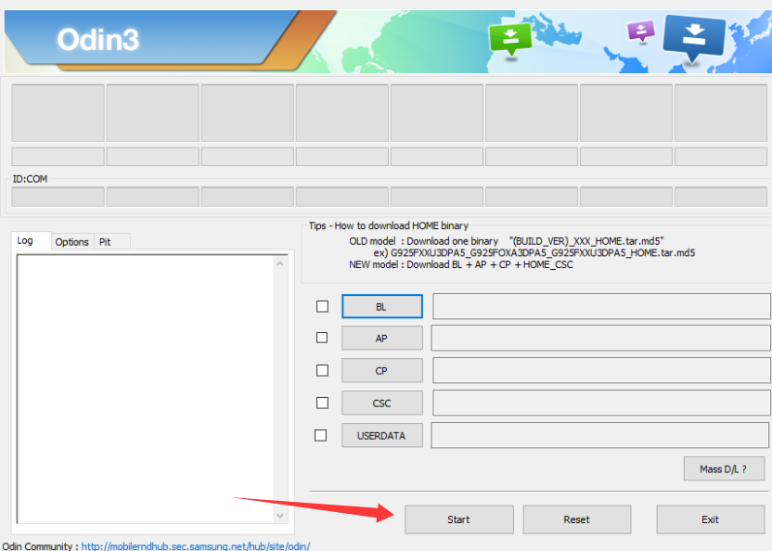Switch to the Options tab

coord(71,242)
